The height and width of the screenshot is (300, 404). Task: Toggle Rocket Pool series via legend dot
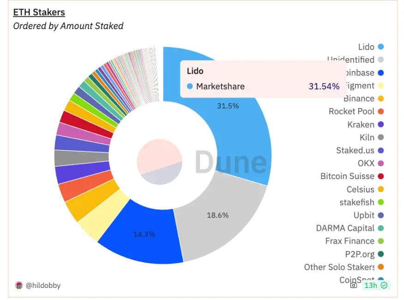pos(380,112)
